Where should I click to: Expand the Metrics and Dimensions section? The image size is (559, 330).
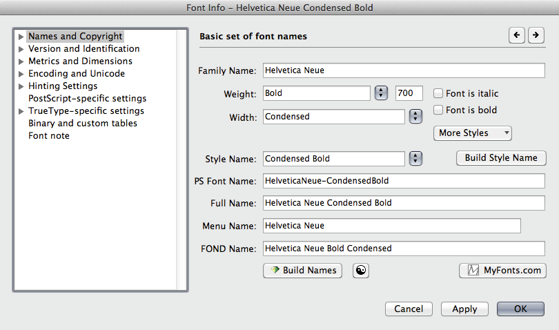tap(21, 61)
